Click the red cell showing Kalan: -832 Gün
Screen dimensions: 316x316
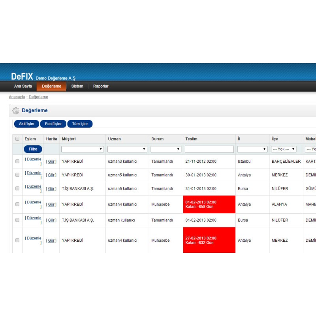(x=209, y=240)
